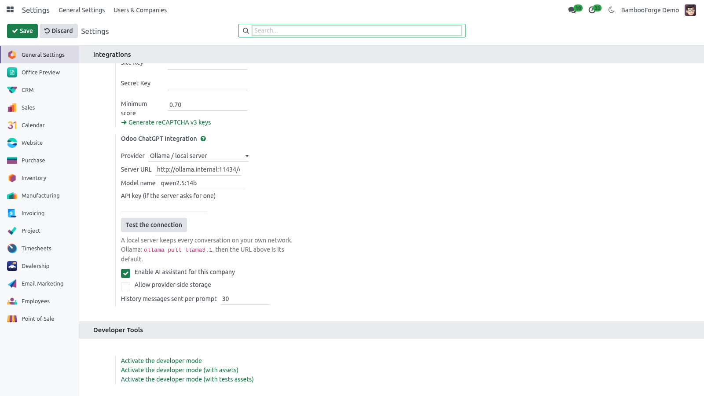Open the Point of Sale app icon

(x=12, y=319)
